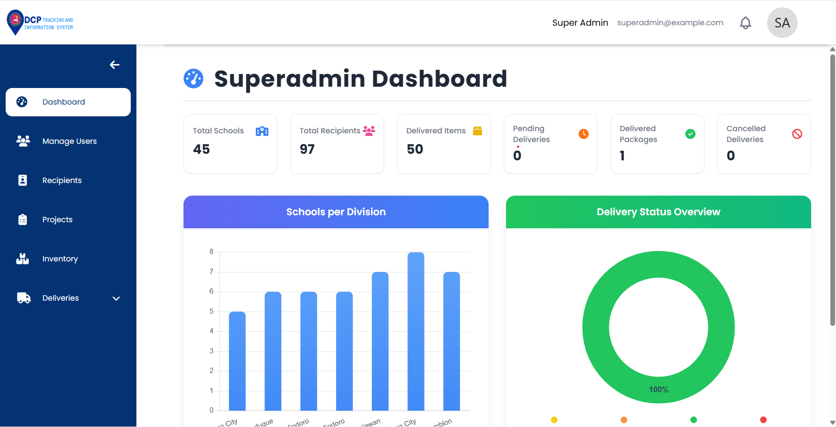The width and height of the screenshot is (836, 427).
Task: Open Manage Users from the sidebar menu
Action: coord(69,141)
